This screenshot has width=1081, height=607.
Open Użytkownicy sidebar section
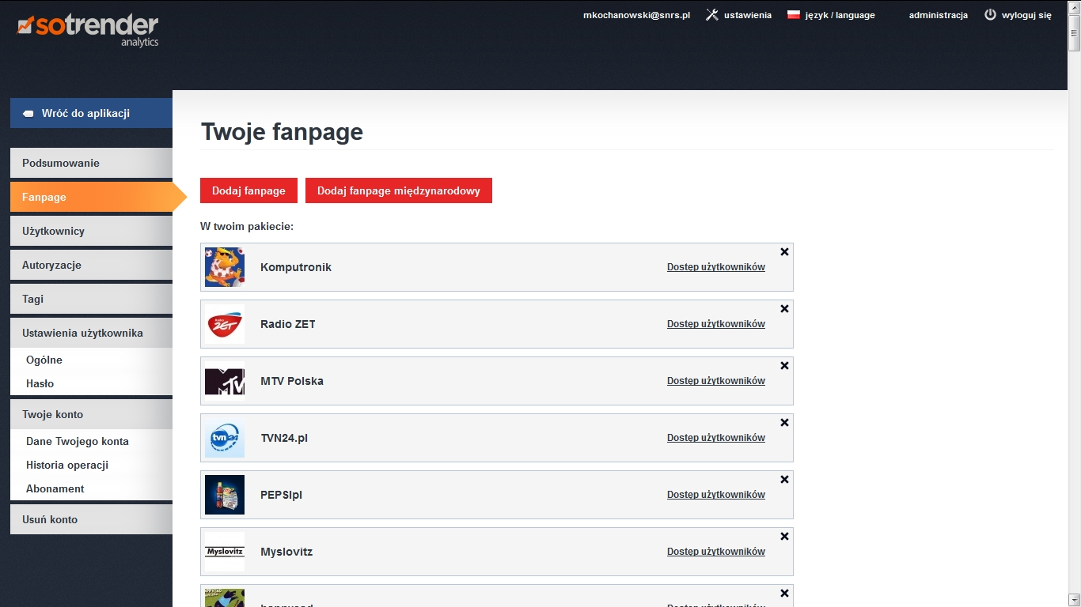[91, 231]
